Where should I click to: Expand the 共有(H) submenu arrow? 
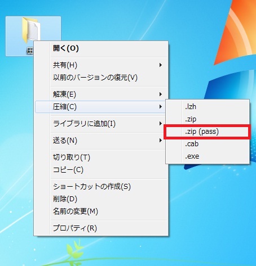point(160,65)
